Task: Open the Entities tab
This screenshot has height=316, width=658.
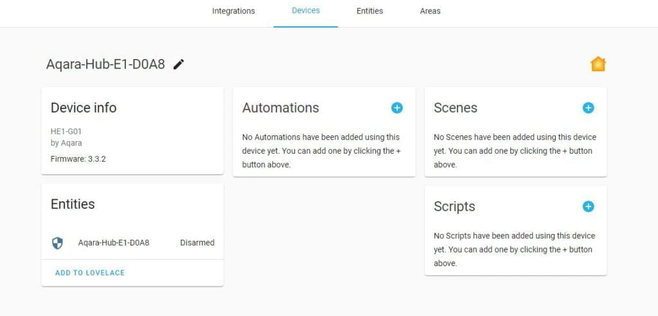Action: click(369, 11)
